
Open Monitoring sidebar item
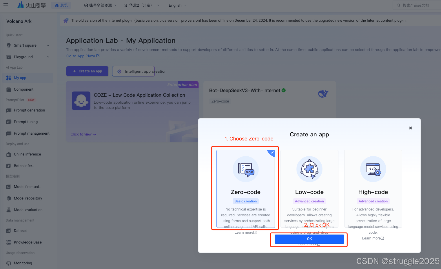pos(28,263)
